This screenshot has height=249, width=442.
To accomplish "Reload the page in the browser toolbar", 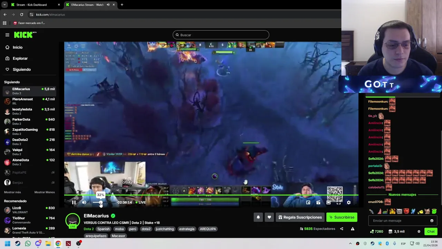I will coord(21,15).
